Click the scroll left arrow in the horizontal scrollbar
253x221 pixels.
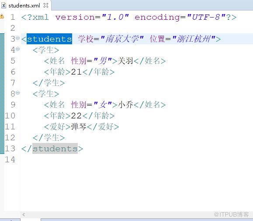24,215
